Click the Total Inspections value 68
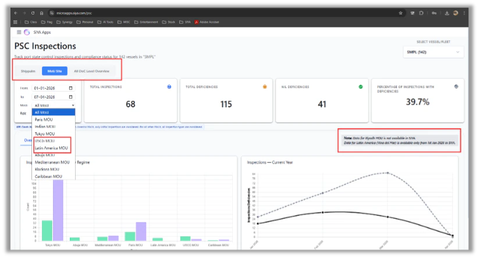This screenshot has height=258, width=480. [130, 104]
